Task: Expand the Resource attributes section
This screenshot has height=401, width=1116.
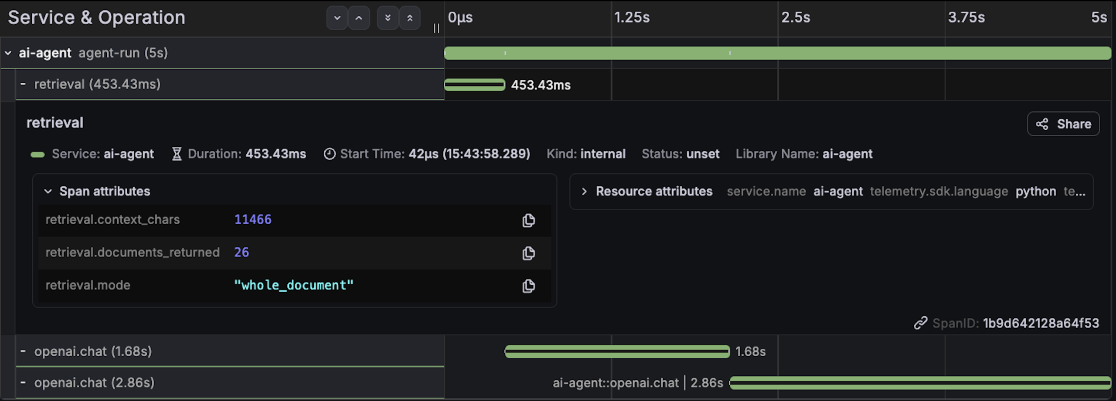Action: pyautogui.click(x=584, y=191)
